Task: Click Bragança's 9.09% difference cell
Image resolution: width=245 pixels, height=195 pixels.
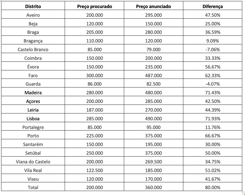Action: tap(212, 41)
